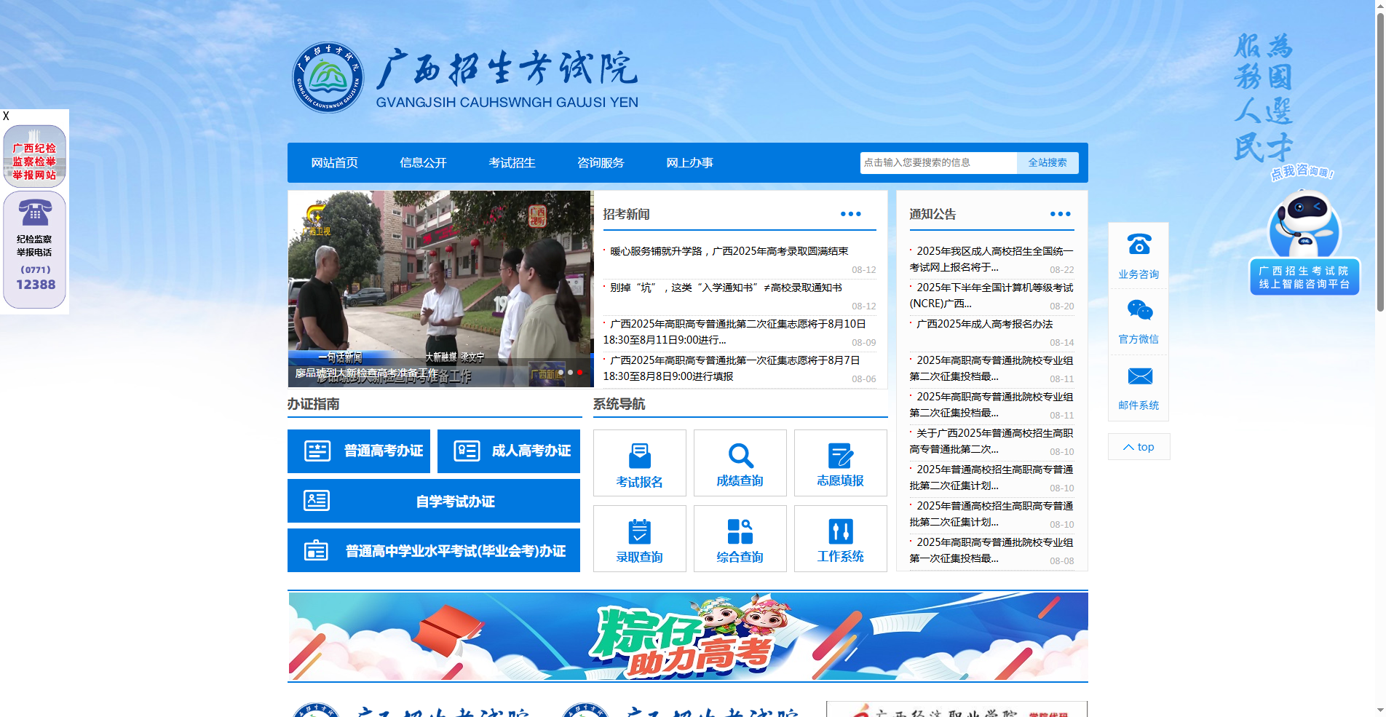
Task: Close the 广西纪检 popup with the X
Action: click(6, 115)
